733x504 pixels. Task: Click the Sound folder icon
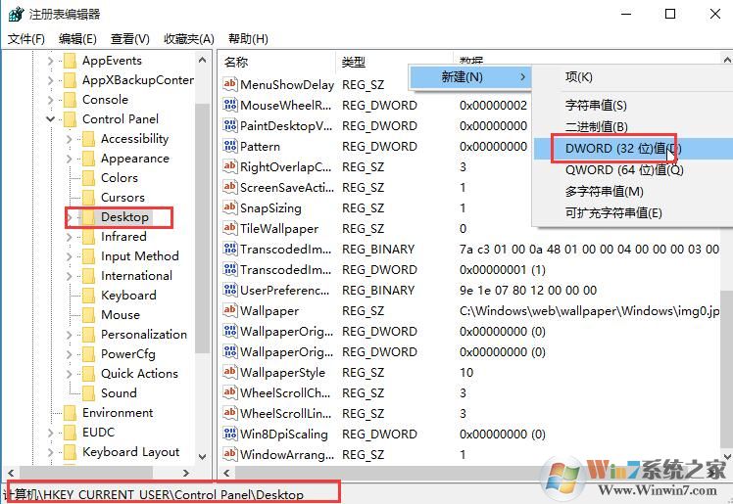pos(88,393)
